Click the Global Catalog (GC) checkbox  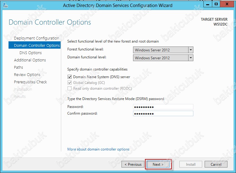click(69, 82)
